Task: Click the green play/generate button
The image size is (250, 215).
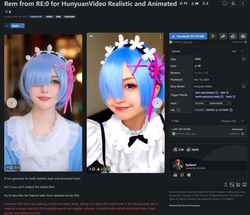Action: (213, 36)
